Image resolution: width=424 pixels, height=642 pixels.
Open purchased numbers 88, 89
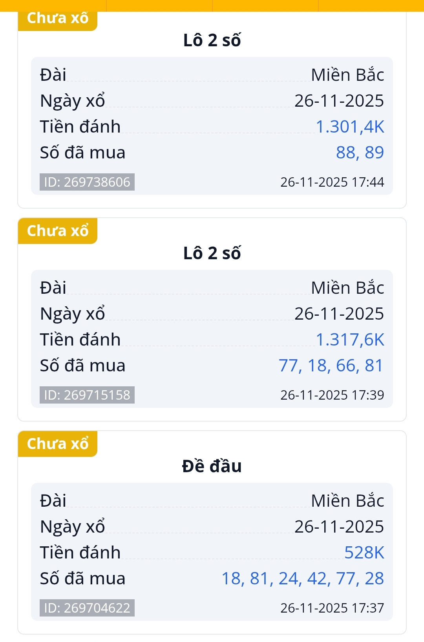pyautogui.click(x=360, y=153)
